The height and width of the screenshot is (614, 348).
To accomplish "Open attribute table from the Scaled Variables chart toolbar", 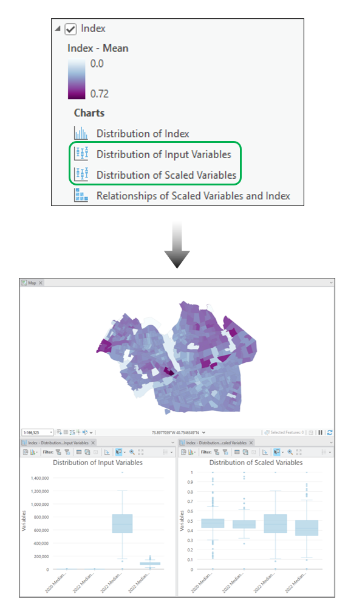I will (x=237, y=452).
